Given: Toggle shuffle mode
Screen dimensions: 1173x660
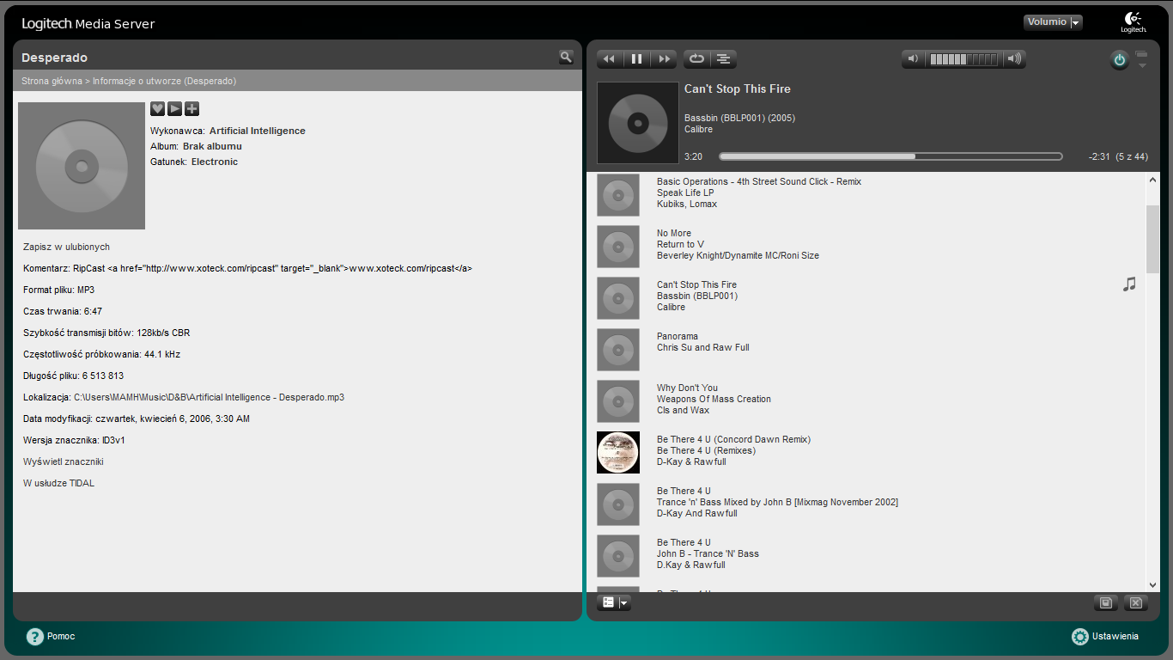Looking at the screenshot, I should 724,59.
